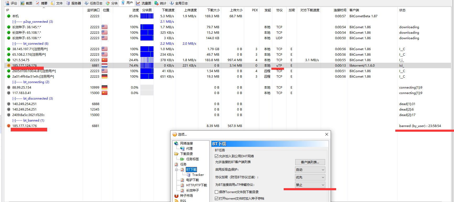Select 电驴下载 in options tree
The width and height of the screenshot is (454, 202).
point(192,180)
